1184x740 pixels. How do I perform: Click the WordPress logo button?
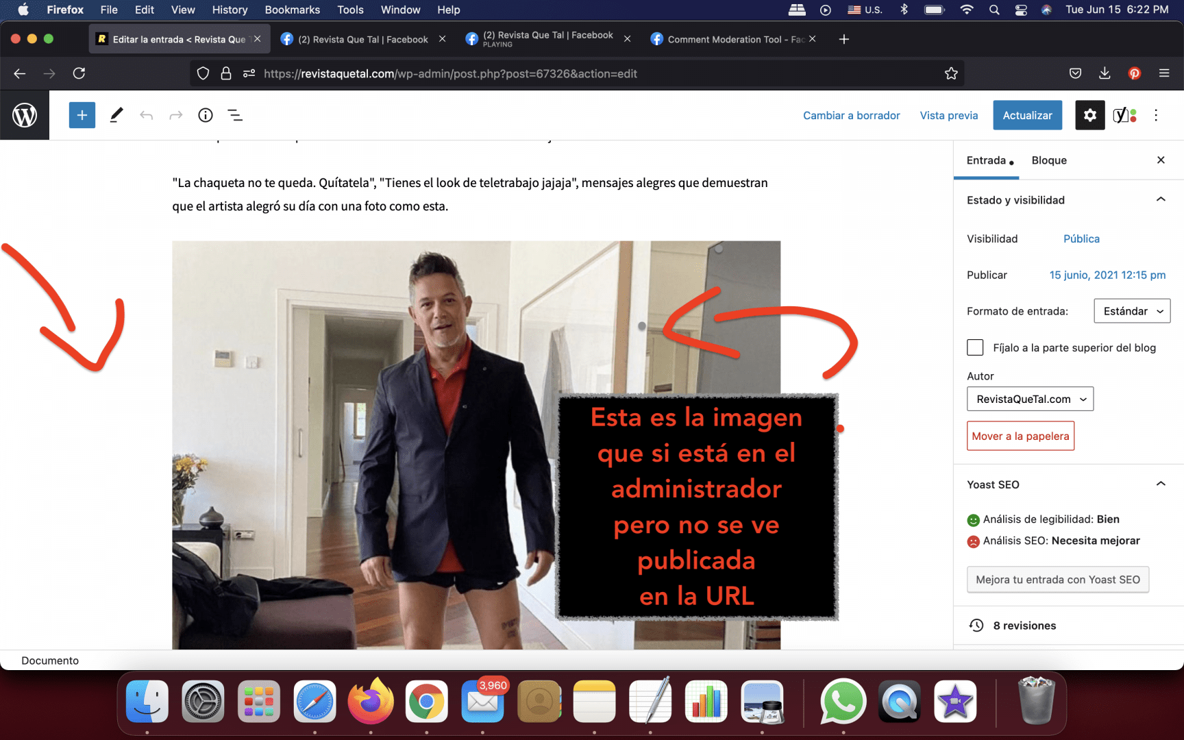25,115
